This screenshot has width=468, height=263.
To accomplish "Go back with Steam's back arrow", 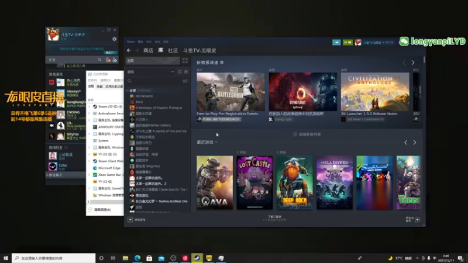I will pos(129,50).
